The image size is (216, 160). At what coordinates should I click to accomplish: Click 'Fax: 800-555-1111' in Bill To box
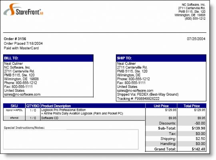(x=18, y=87)
